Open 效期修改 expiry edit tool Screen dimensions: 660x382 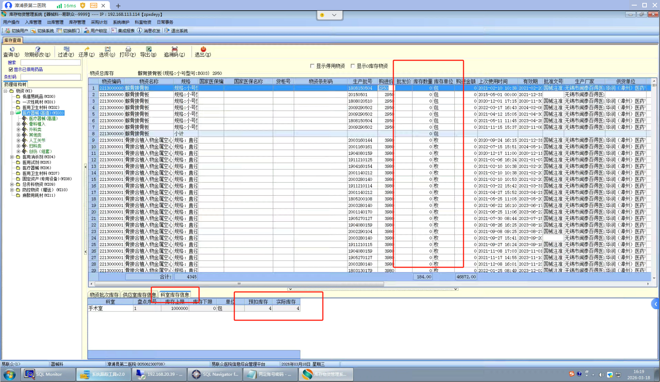pos(37,49)
